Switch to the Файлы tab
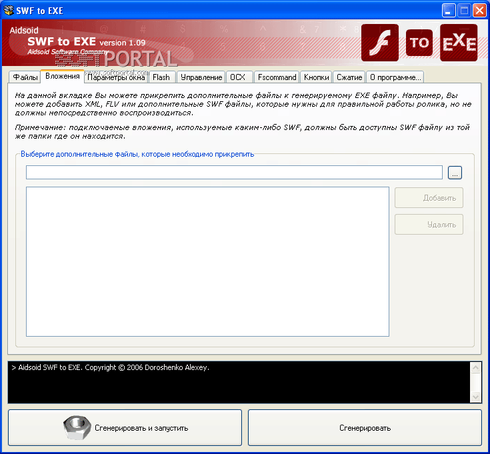 click(x=25, y=77)
